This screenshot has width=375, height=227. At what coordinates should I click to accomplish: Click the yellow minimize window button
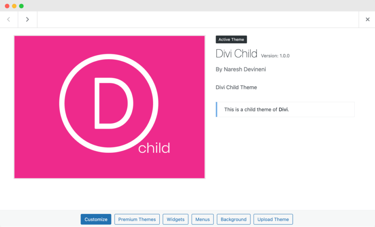tap(14, 6)
